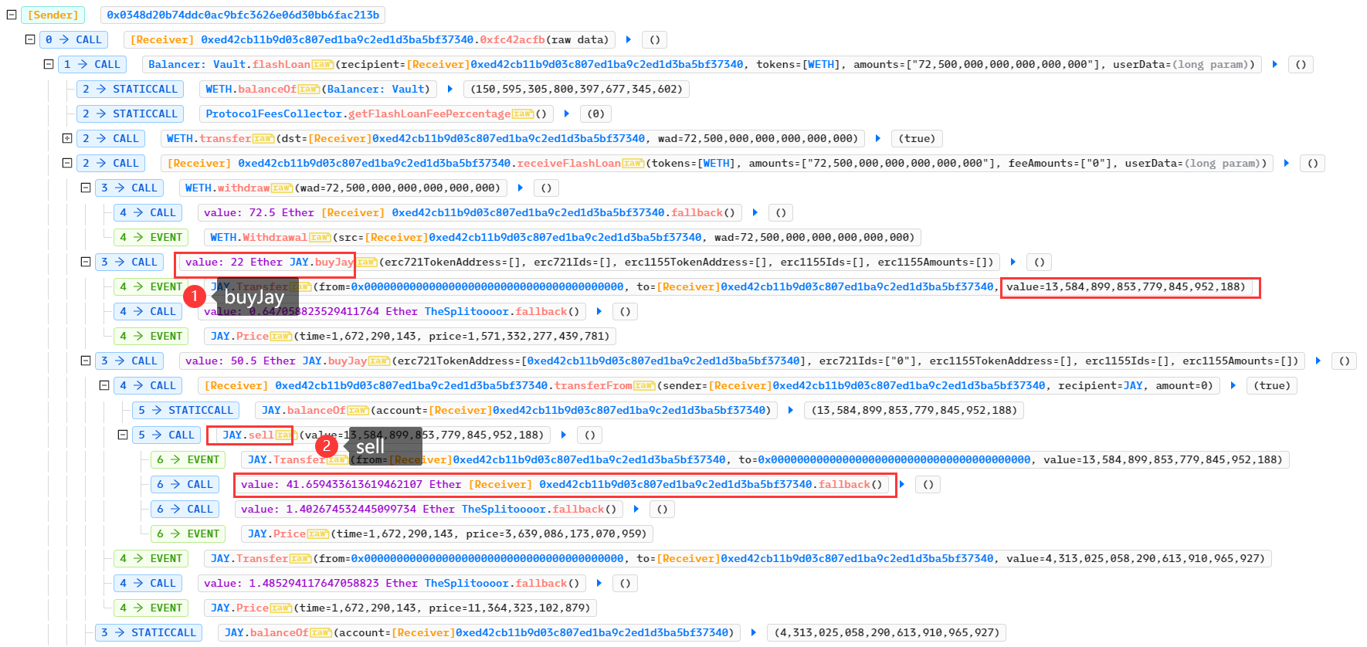This screenshot has height=647, width=1367.
Task: Click the result (4,313,025,058,290,613,910,965,927)
Action: tap(887, 632)
